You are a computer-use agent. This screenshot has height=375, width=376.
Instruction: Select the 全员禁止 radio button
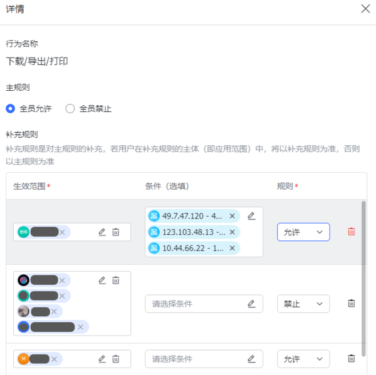point(70,108)
